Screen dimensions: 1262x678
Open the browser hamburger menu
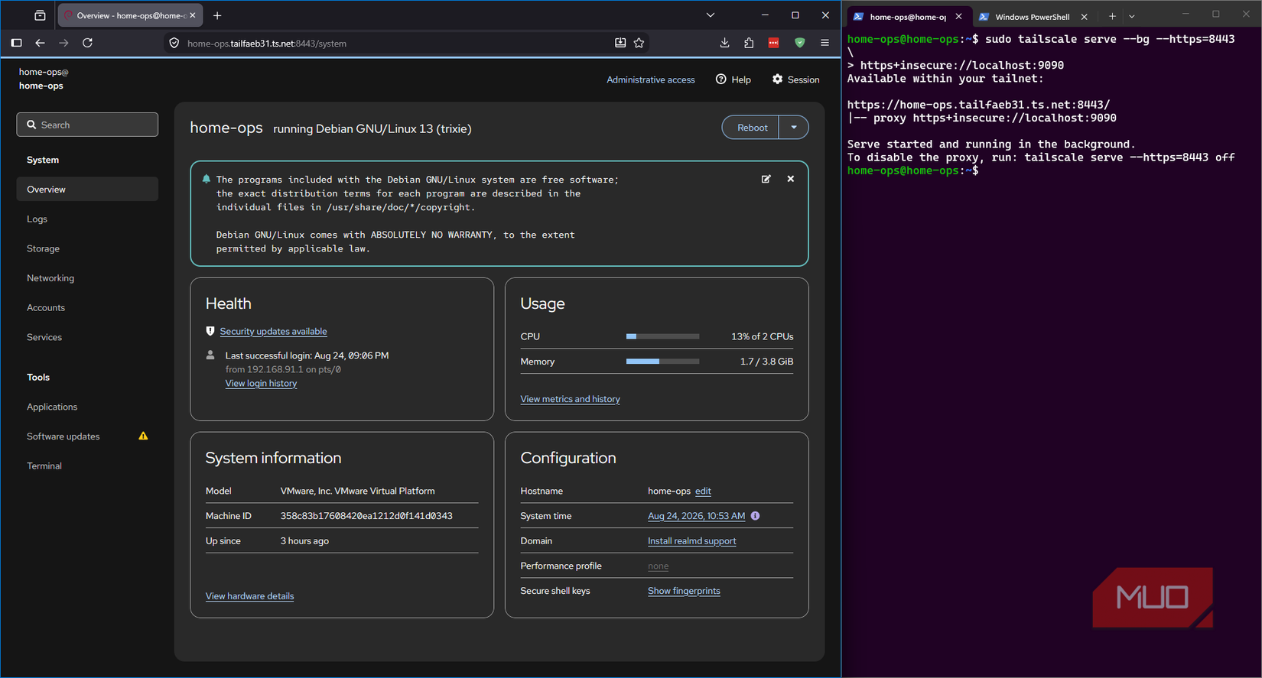[825, 43]
